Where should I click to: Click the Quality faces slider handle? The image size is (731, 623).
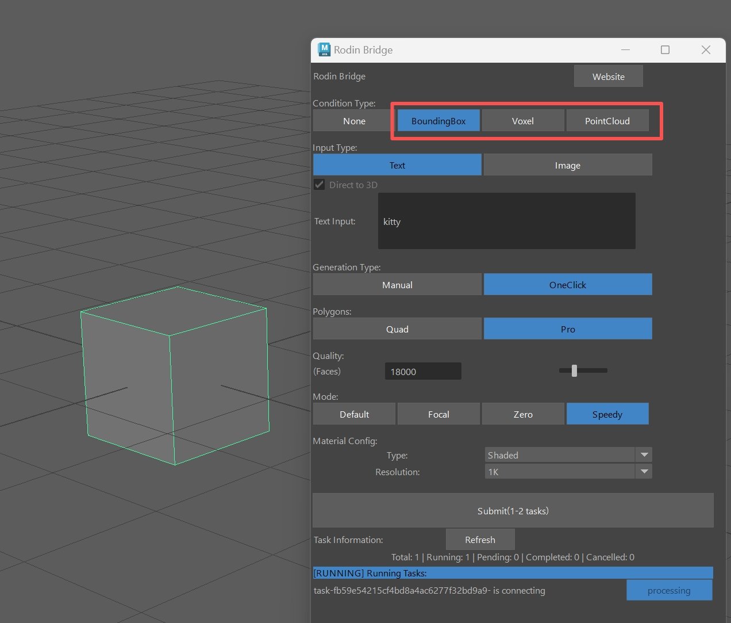574,371
